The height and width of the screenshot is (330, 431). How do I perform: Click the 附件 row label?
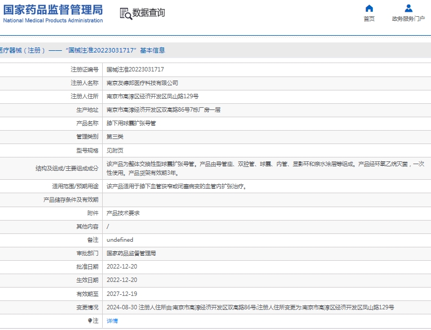click(93, 213)
